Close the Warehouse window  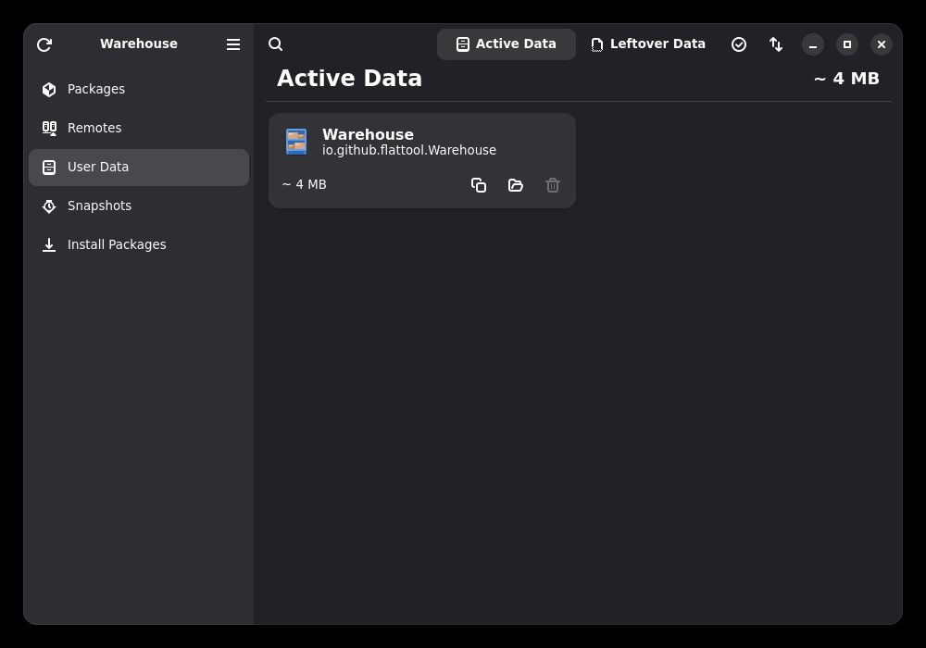(x=882, y=44)
